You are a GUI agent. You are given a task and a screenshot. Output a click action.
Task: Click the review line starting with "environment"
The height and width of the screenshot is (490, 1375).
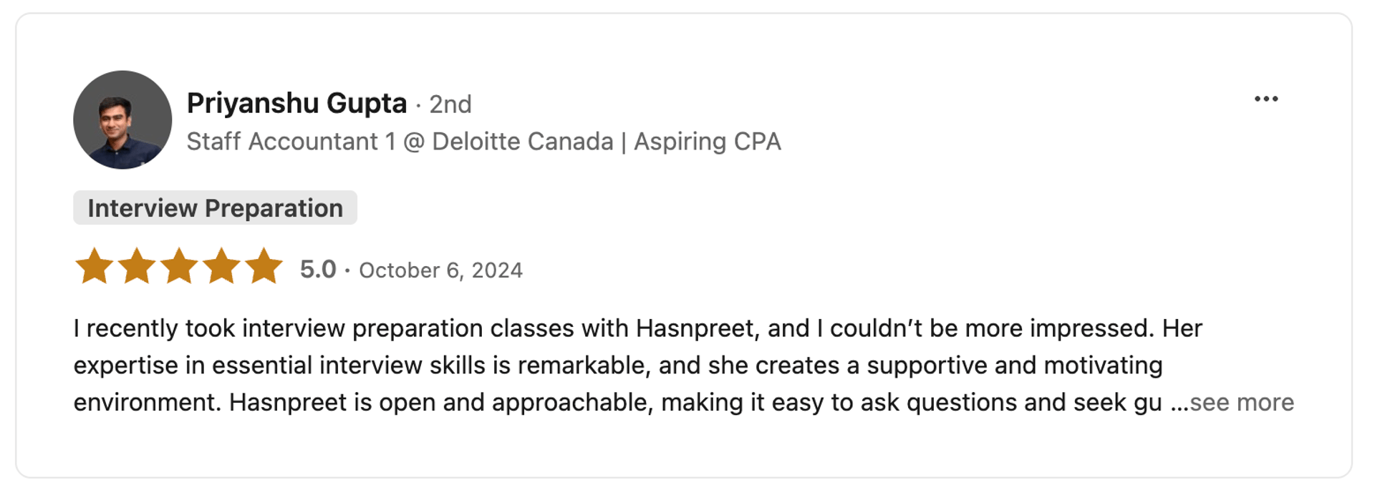coord(617,403)
